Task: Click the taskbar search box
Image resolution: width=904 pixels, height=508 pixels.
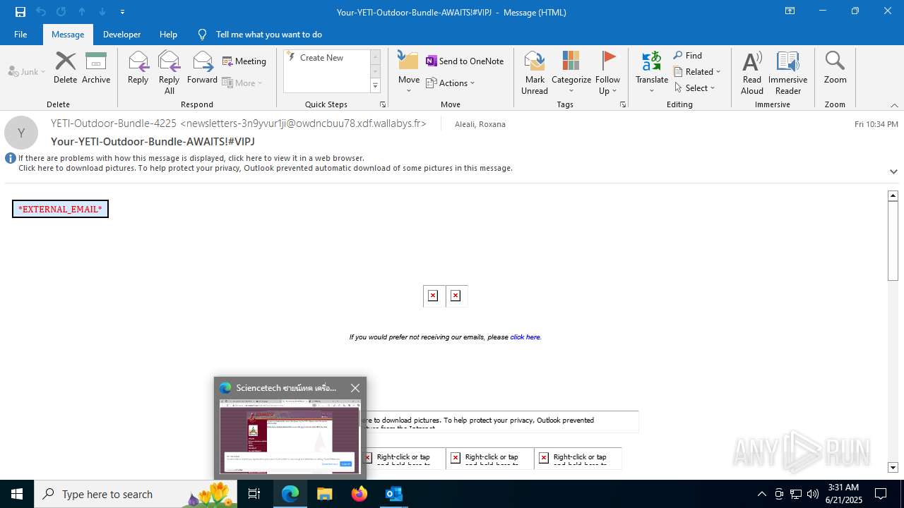Action: (x=136, y=494)
